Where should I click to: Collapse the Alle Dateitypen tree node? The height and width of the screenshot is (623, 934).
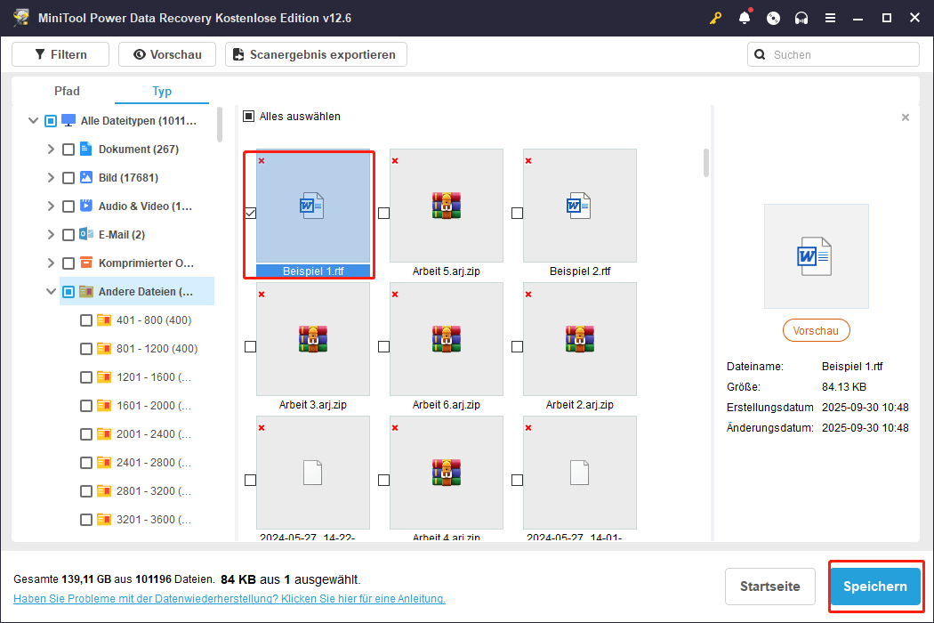(x=33, y=120)
